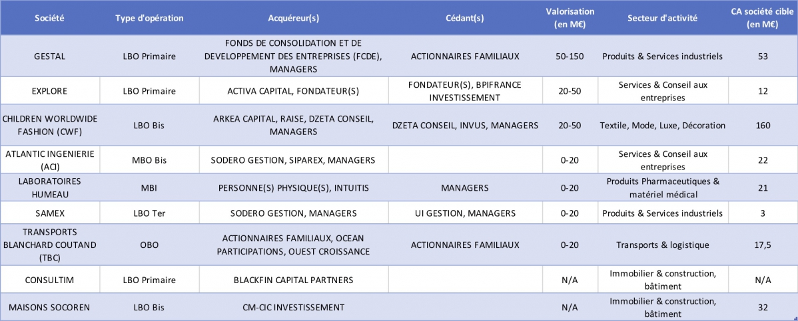798x321 pixels.
Task: Select TRANSPORTS BLANCHARD COUTAND (TBC) cell
Action: click(49, 245)
